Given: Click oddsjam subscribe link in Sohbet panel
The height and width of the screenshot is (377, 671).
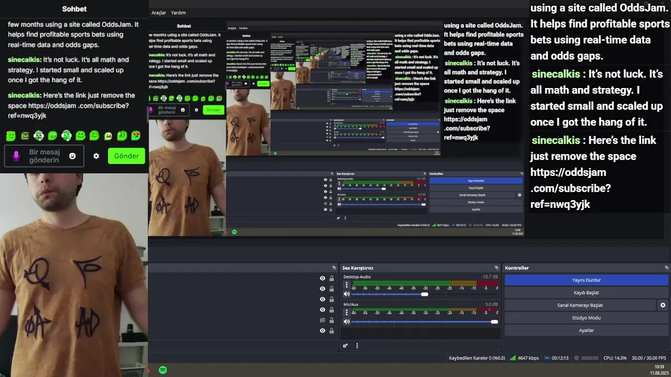Looking at the screenshot, I should [68, 110].
